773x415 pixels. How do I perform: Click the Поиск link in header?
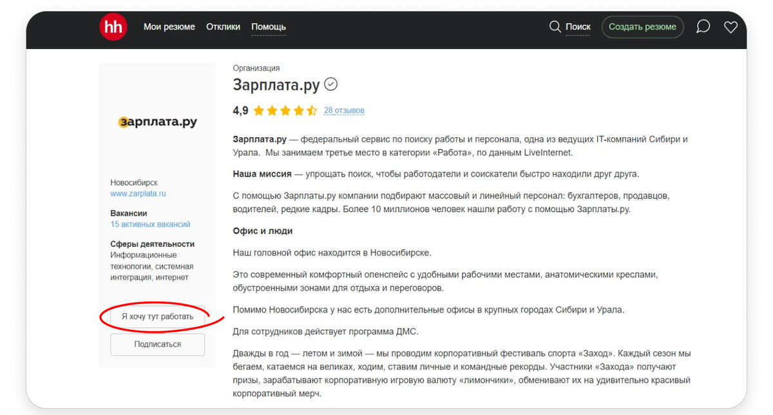(x=578, y=26)
